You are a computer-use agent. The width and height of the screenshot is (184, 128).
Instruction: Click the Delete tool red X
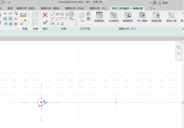(x=16, y=24)
